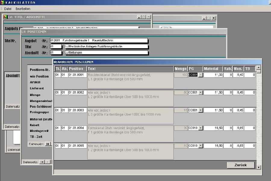This screenshot has height=181, width=271.
Task: Click scrollbar up arrow in positions list
Action: click(259, 68)
